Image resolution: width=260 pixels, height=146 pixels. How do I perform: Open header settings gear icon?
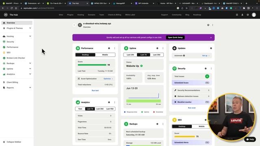tap(248, 15)
